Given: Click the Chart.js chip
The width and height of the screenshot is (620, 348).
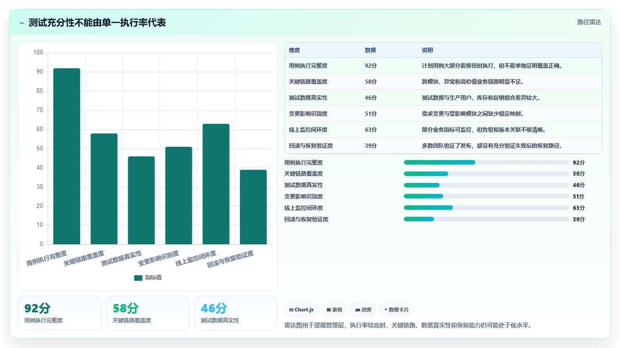Looking at the screenshot, I should 301,310.
